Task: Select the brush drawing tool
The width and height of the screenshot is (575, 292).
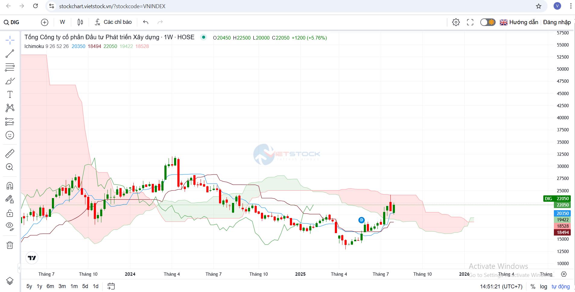Action: click(10, 81)
